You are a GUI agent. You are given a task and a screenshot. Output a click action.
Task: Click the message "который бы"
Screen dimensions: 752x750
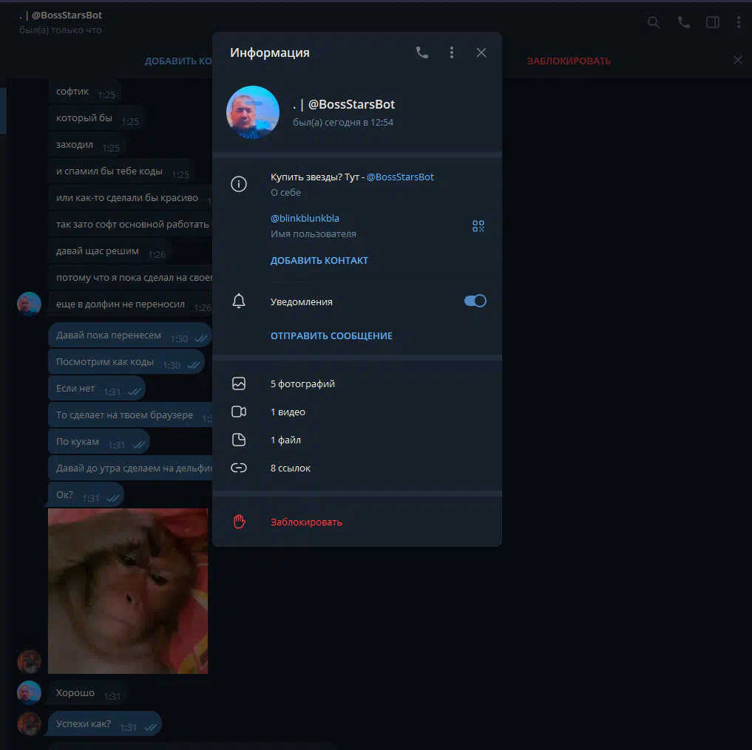coord(96,118)
